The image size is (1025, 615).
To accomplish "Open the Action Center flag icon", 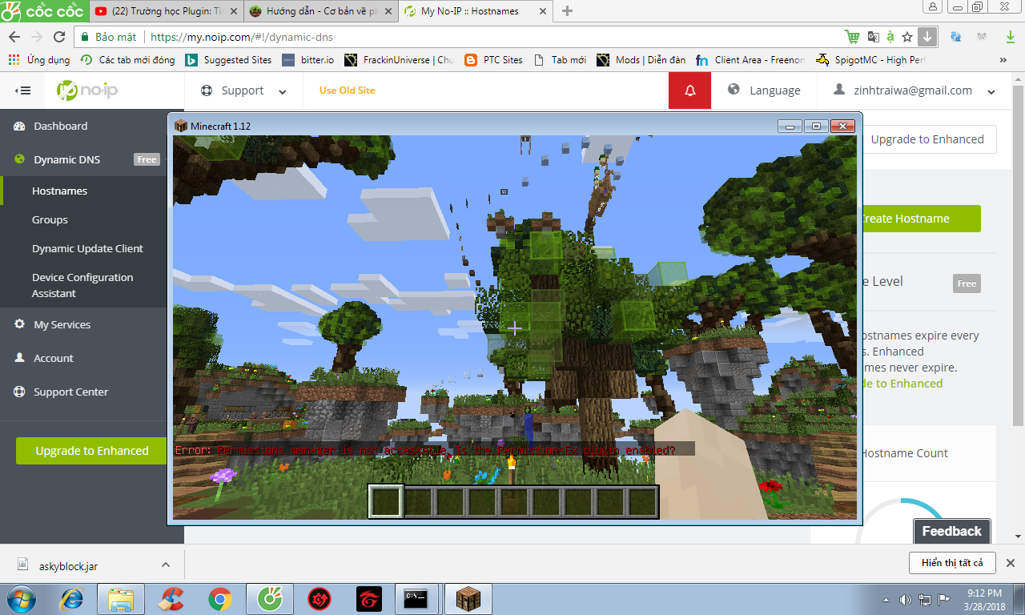I will coord(945,600).
